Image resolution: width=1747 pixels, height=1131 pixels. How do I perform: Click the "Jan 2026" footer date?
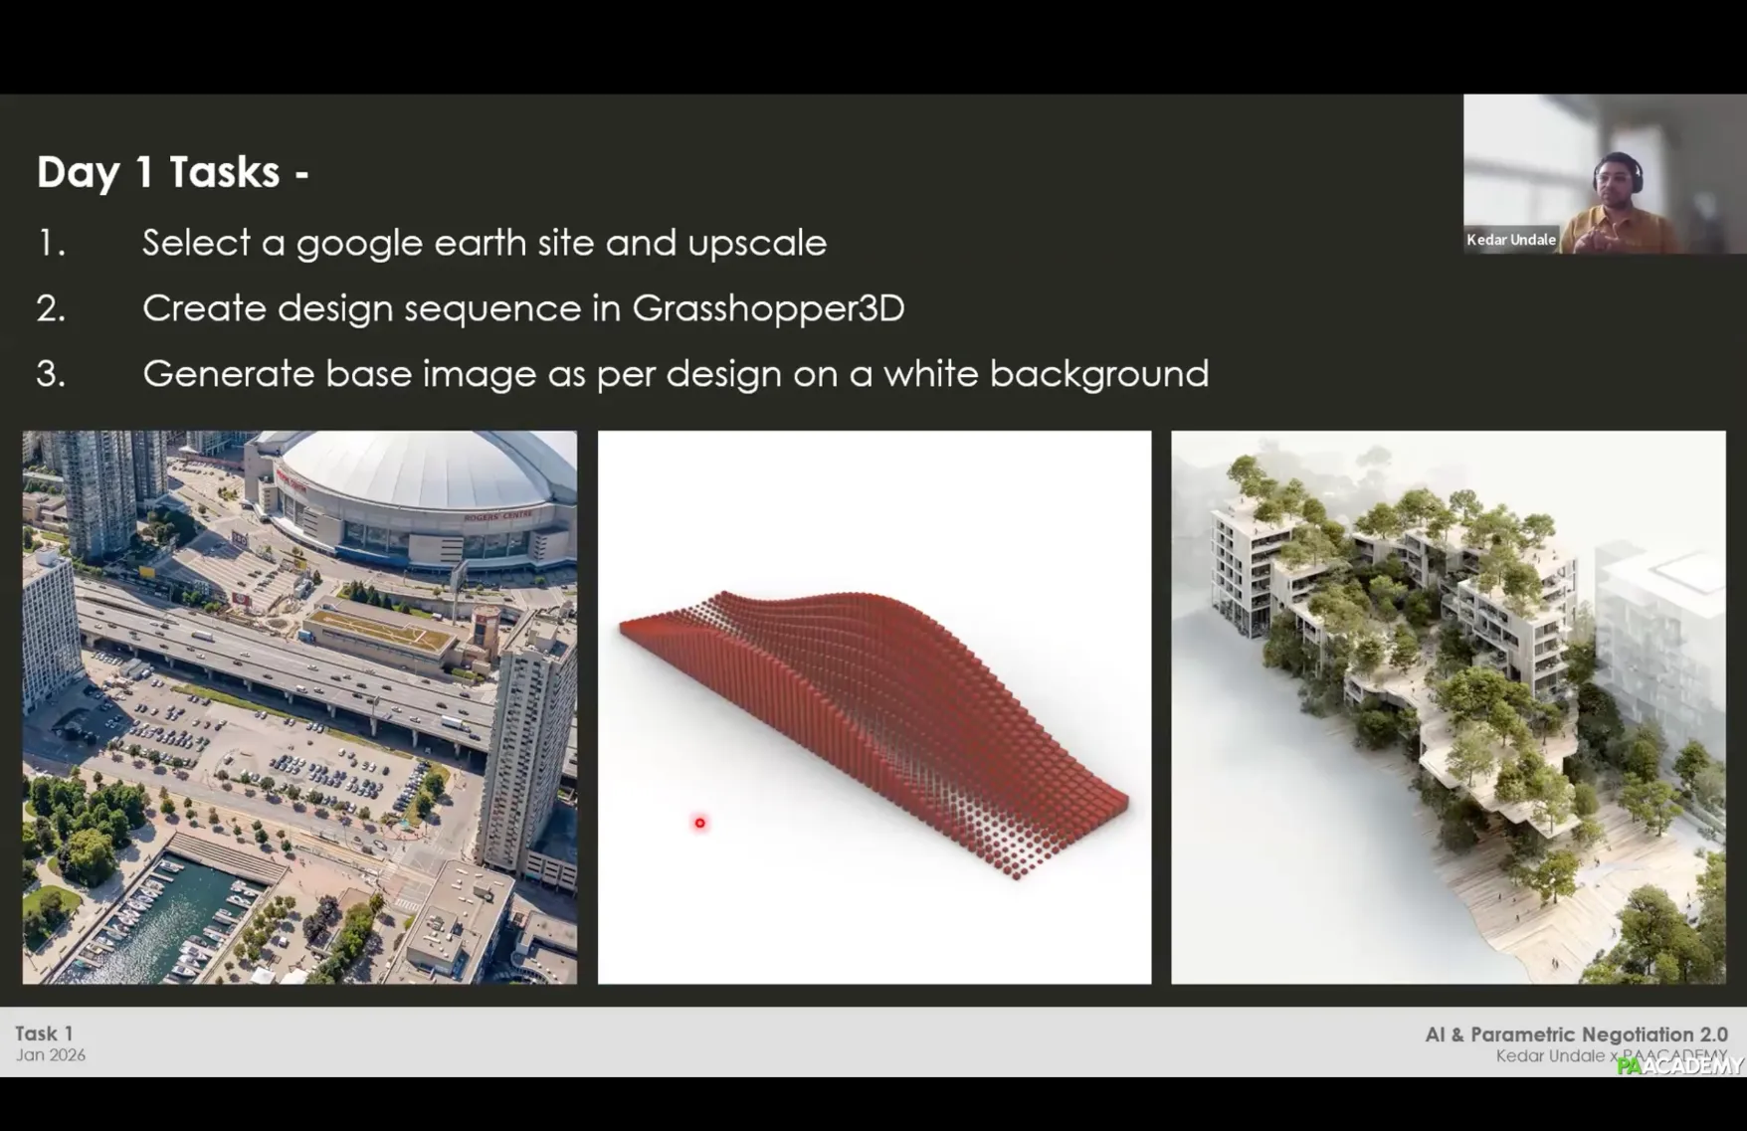(x=51, y=1055)
